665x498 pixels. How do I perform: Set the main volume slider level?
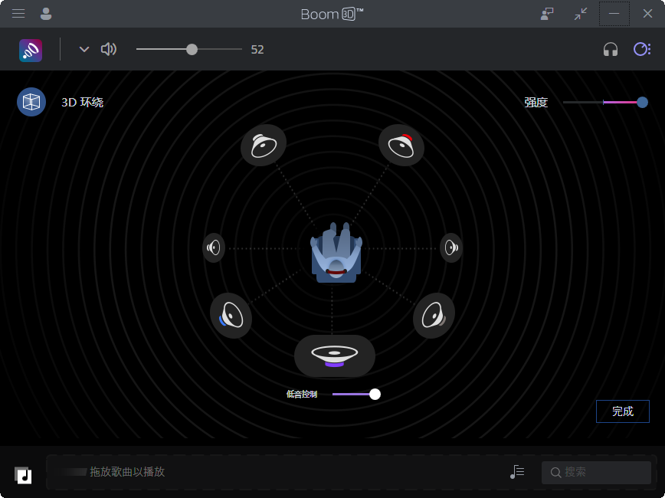click(189, 49)
